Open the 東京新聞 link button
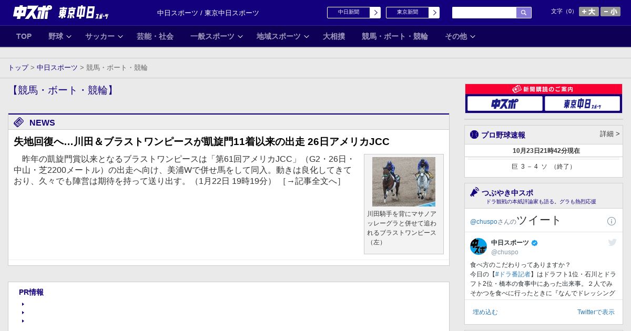 (408, 13)
